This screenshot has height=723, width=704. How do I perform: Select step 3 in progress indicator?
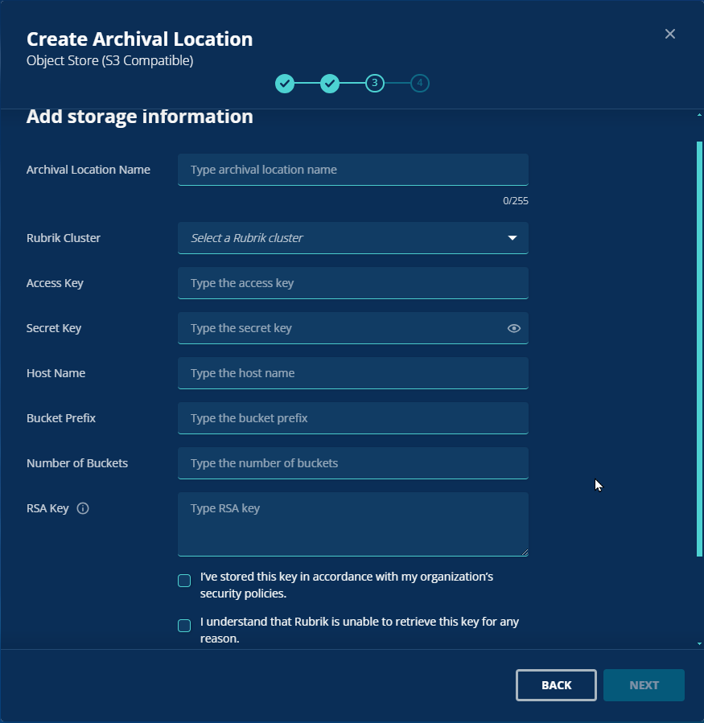pyautogui.click(x=375, y=84)
